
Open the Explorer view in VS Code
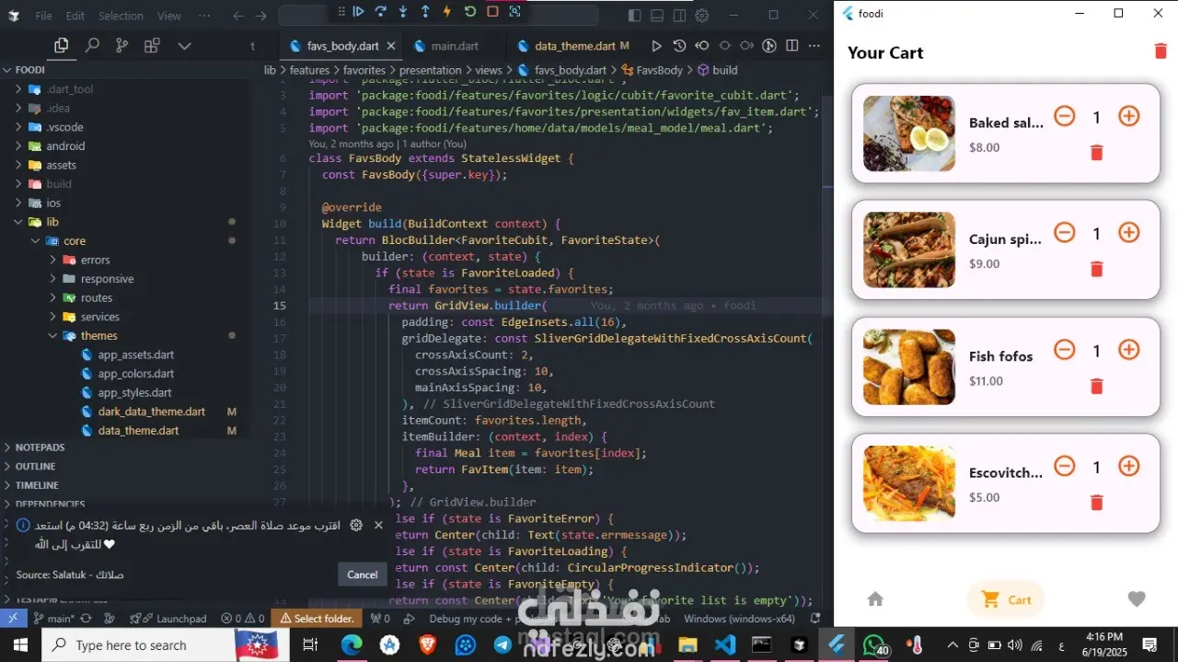[62, 45]
